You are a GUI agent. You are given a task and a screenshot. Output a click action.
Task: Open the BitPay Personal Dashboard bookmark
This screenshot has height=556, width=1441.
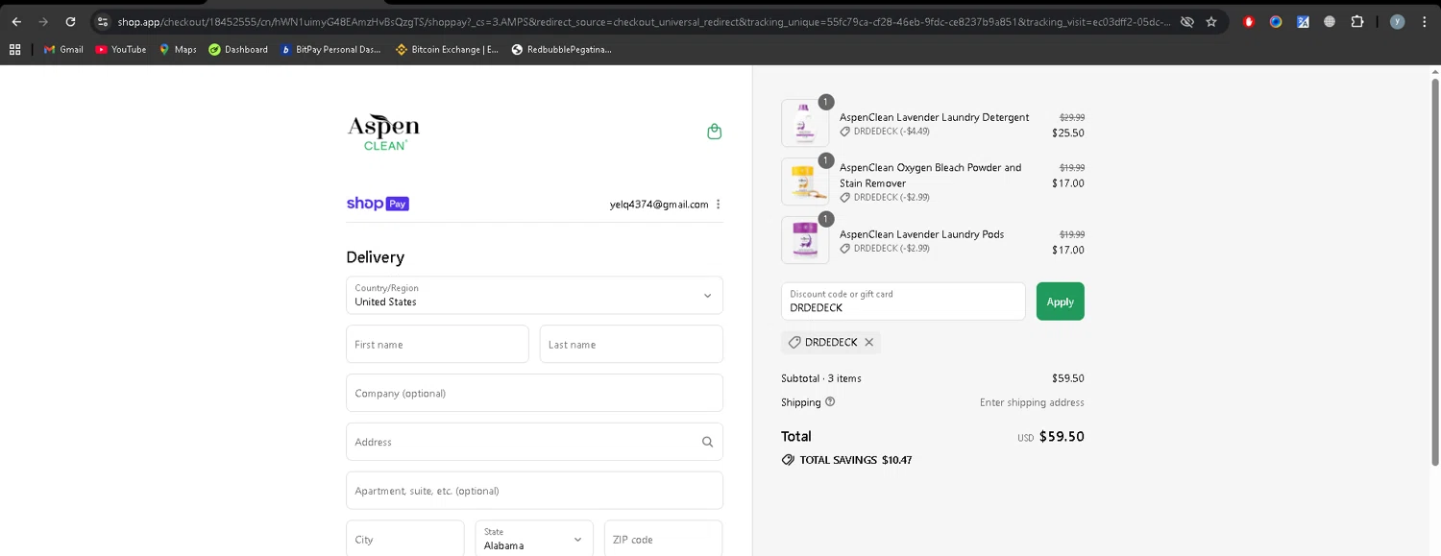tap(330, 49)
